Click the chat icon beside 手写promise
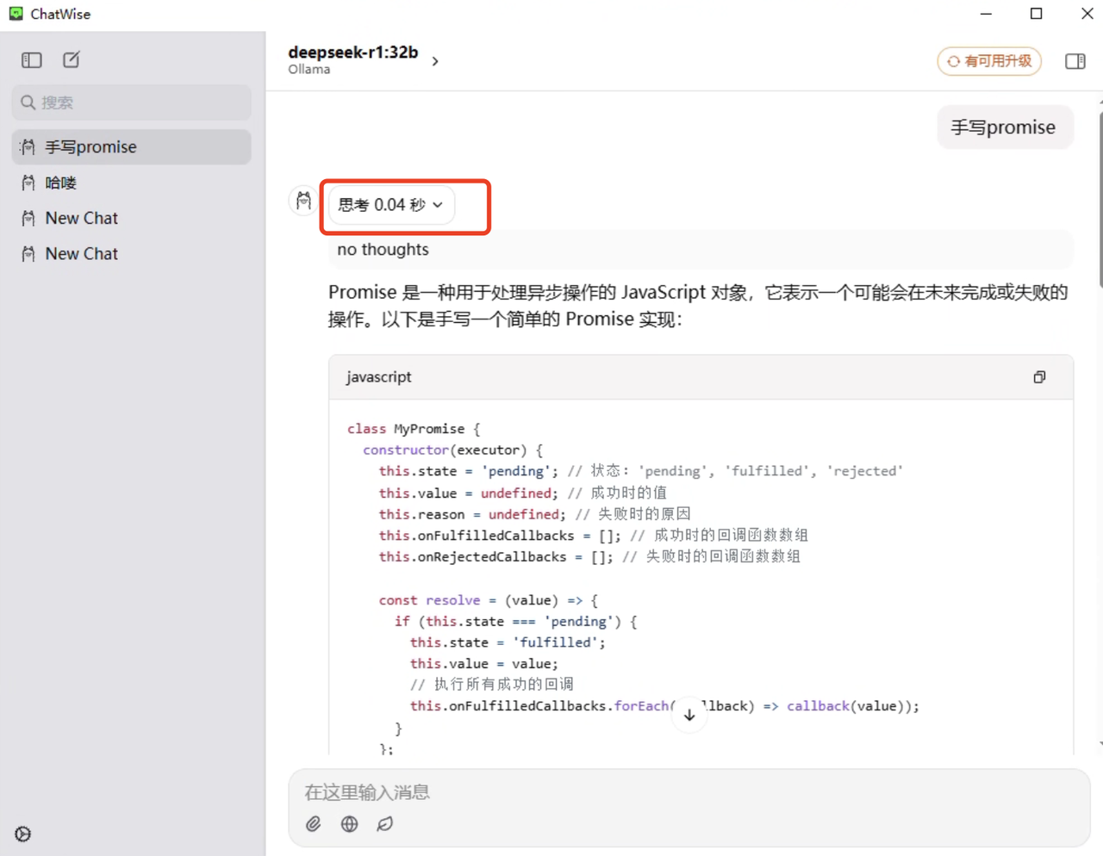The height and width of the screenshot is (856, 1103). [28, 147]
